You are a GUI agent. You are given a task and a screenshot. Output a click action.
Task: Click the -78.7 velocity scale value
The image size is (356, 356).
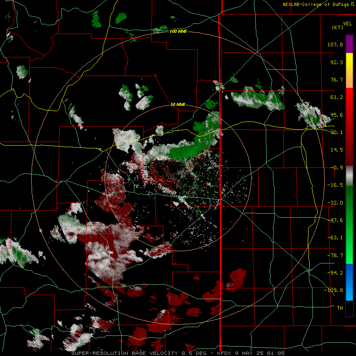[335, 256]
